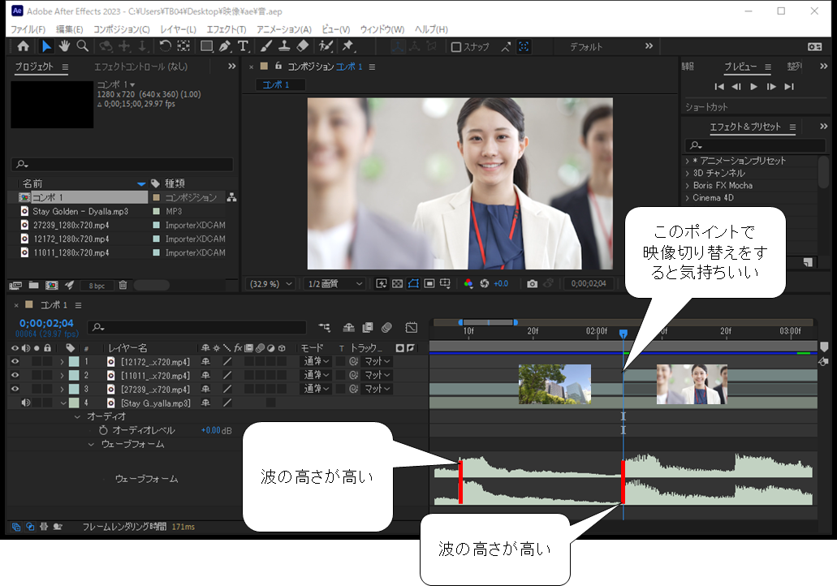Select the Puppet Pin tool

[x=348, y=46]
